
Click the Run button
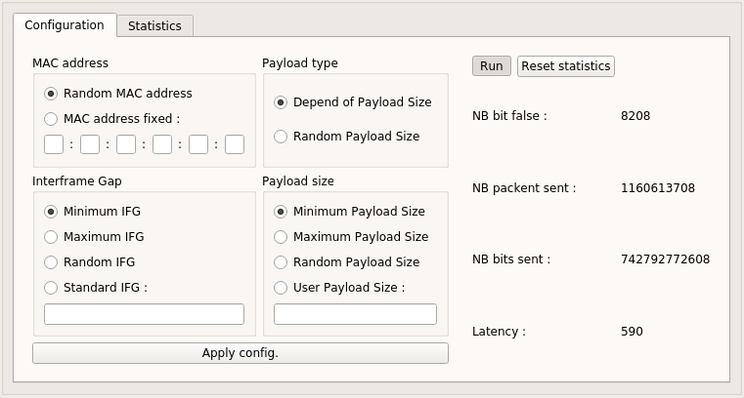[x=492, y=65]
